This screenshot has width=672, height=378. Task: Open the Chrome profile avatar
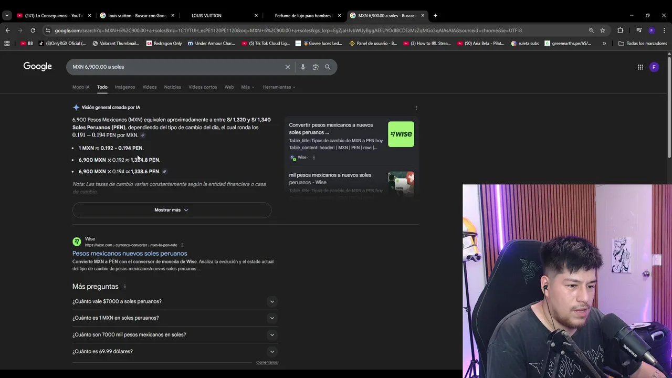point(652,30)
